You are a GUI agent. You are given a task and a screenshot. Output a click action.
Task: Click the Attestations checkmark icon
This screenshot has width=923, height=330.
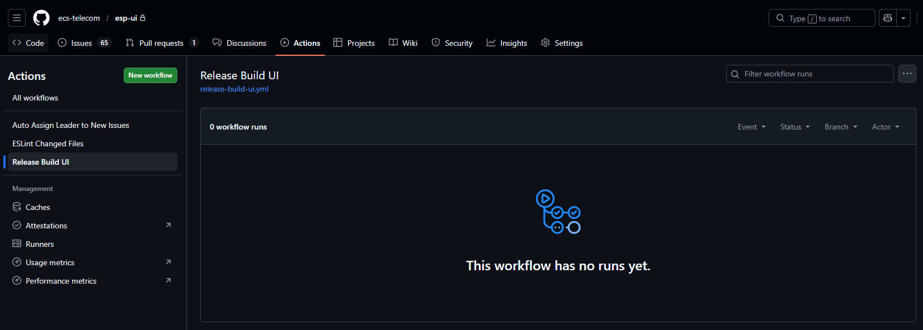coord(17,226)
